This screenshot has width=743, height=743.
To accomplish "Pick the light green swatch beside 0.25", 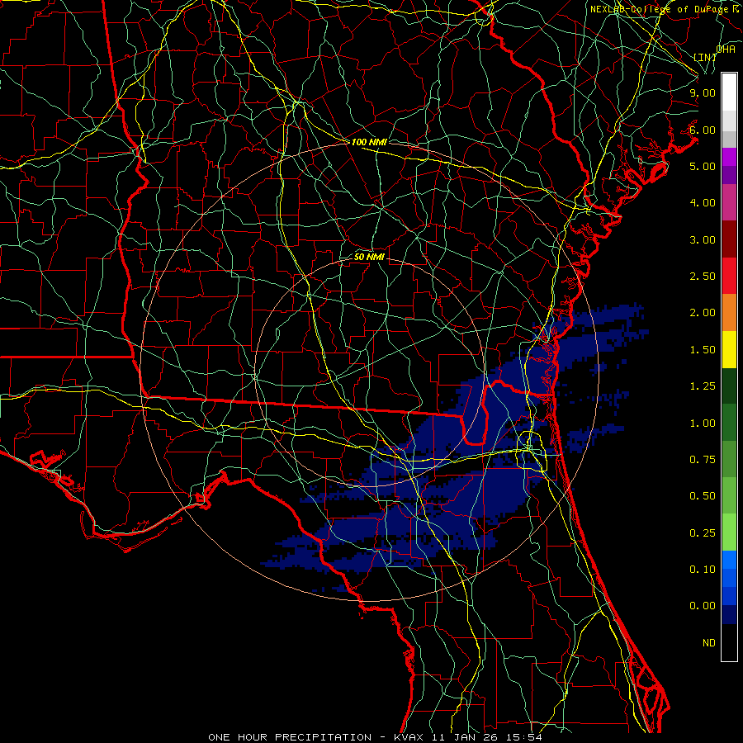I will tap(729, 533).
